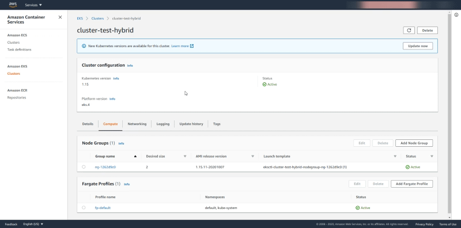The width and height of the screenshot is (461, 228).
Task: Open the Terms of Use link
Action: 448,224
